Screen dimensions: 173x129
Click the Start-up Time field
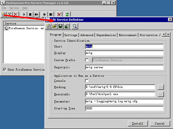pyautogui.click(x=124, y=108)
